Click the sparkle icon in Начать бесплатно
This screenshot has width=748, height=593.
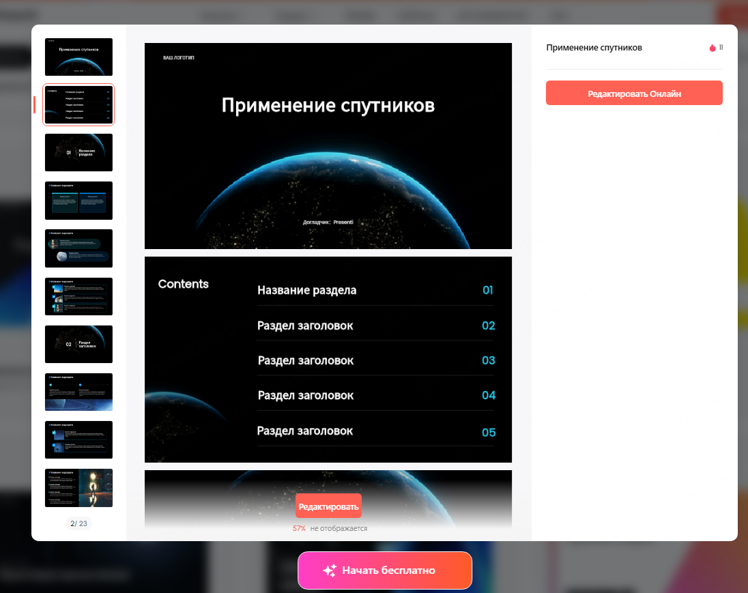coord(330,570)
